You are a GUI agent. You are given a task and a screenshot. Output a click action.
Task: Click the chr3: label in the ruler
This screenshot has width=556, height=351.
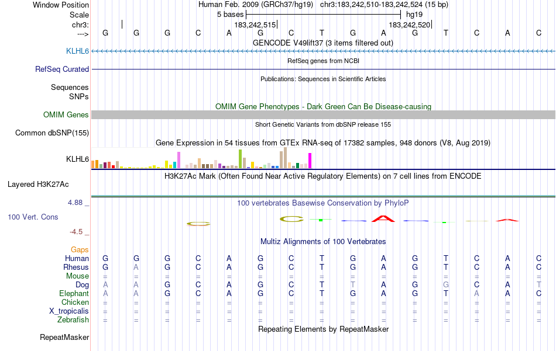click(x=81, y=25)
